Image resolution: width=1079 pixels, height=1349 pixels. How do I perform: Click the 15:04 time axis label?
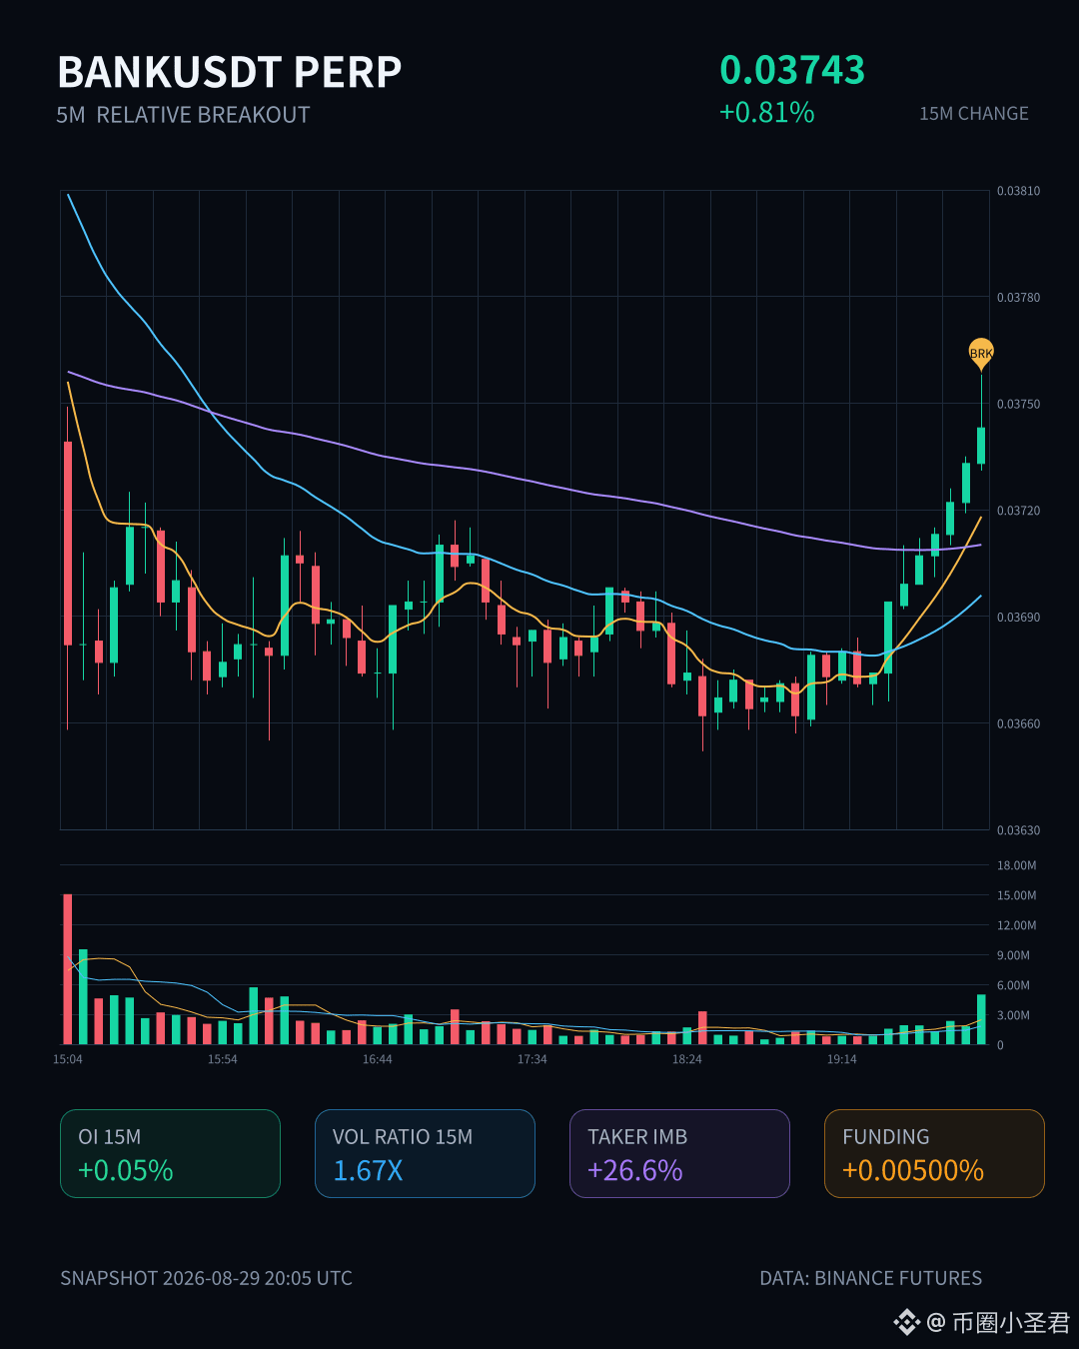pyautogui.click(x=68, y=1059)
